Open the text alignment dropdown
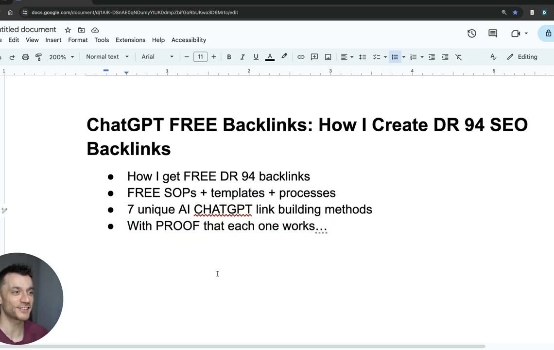Image resolution: width=554 pixels, height=350 pixels. coord(347,57)
